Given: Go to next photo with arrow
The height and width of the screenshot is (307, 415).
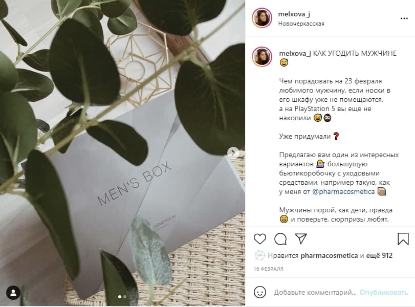Looking at the screenshot, I should click(x=233, y=152).
